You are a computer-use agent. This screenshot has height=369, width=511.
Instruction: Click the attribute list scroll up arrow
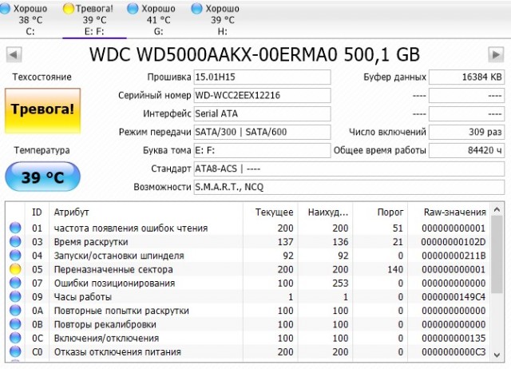point(497,209)
